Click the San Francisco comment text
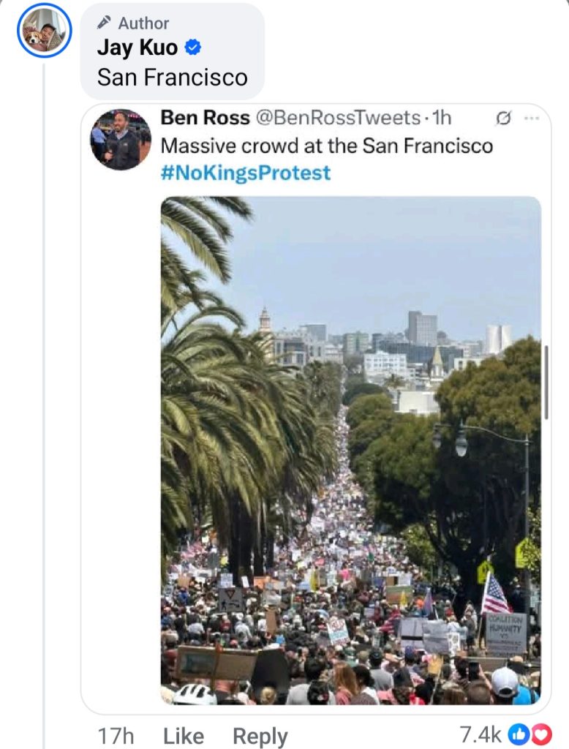This screenshot has height=749, width=569. click(x=173, y=78)
